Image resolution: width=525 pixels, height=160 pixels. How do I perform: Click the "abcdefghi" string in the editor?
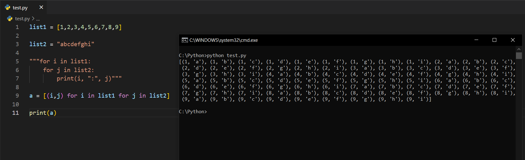coord(75,44)
